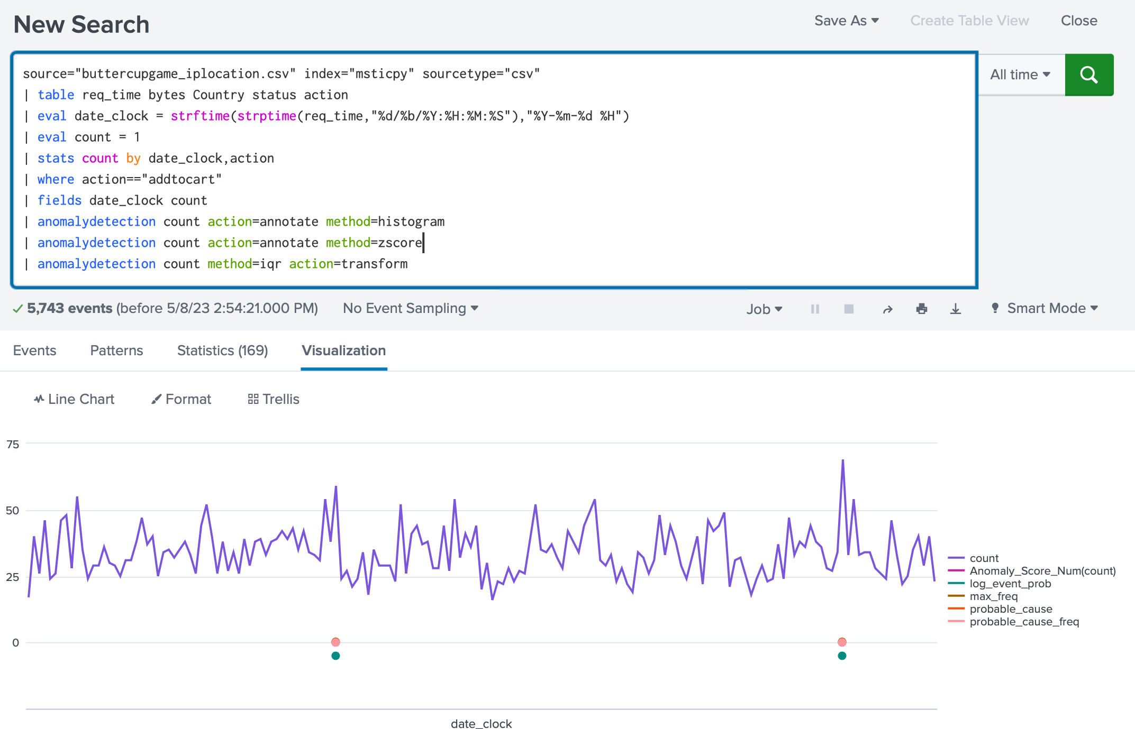Expand the Save As menu

pos(846,21)
